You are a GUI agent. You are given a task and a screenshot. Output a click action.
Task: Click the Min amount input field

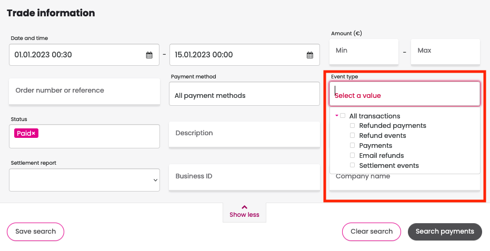click(364, 52)
